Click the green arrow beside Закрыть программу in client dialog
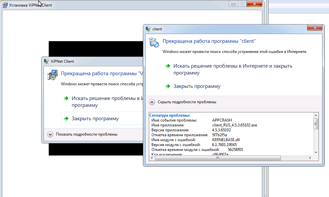Viewport: 329px width, 197px height. [x=168, y=86]
